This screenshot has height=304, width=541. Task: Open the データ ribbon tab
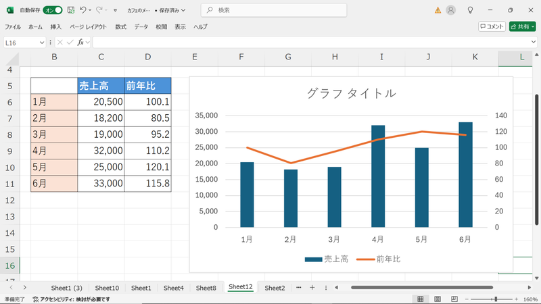point(141,26)
